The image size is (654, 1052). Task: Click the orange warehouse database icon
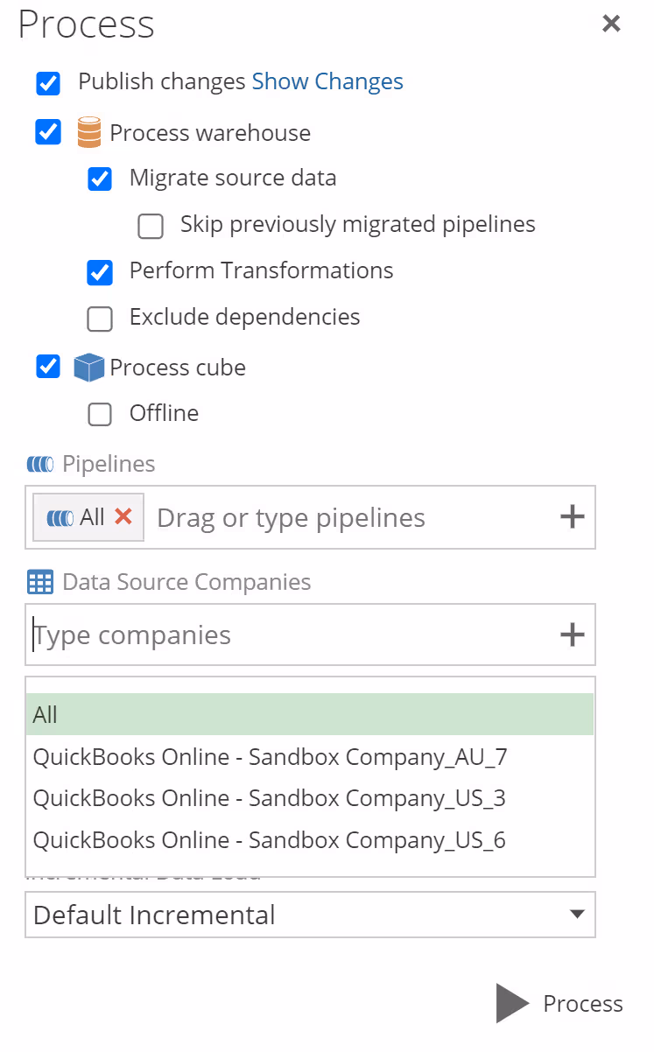(89, 133)
